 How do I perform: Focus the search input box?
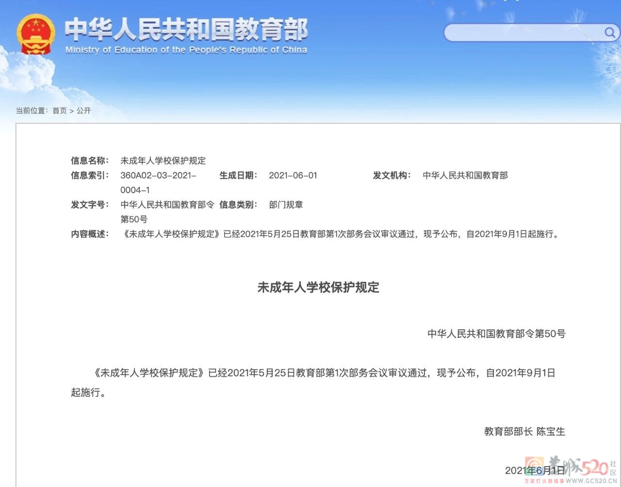pyautogui.click(x=523, y=32)
